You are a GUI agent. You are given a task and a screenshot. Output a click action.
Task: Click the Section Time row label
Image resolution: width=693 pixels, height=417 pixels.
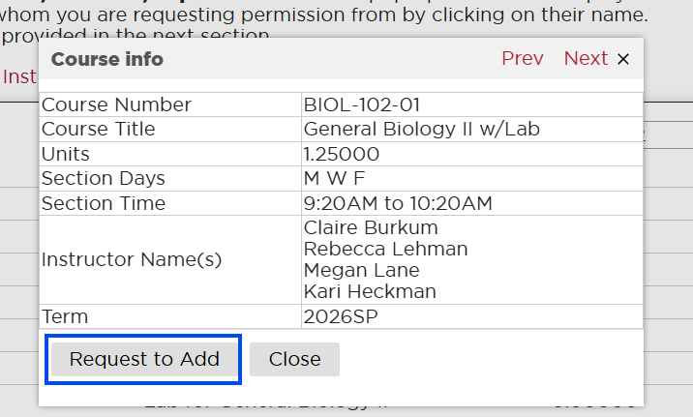coord(104,203)
